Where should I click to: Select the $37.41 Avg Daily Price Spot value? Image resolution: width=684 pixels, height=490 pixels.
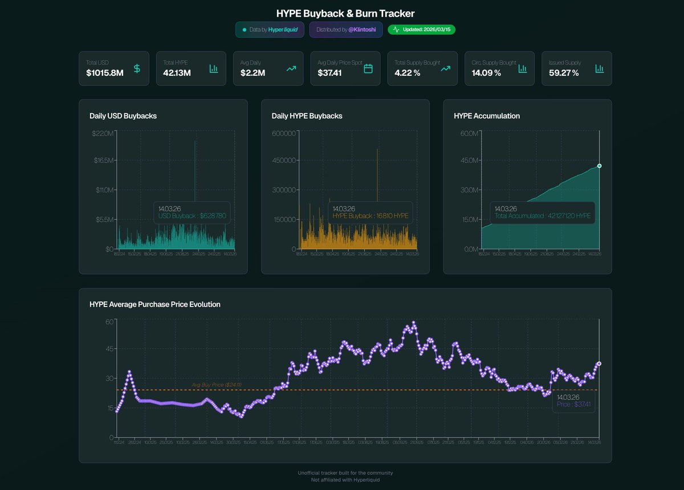[329, 73]
